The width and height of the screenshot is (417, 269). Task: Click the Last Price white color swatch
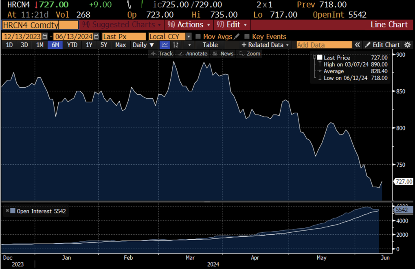point(320,58)
